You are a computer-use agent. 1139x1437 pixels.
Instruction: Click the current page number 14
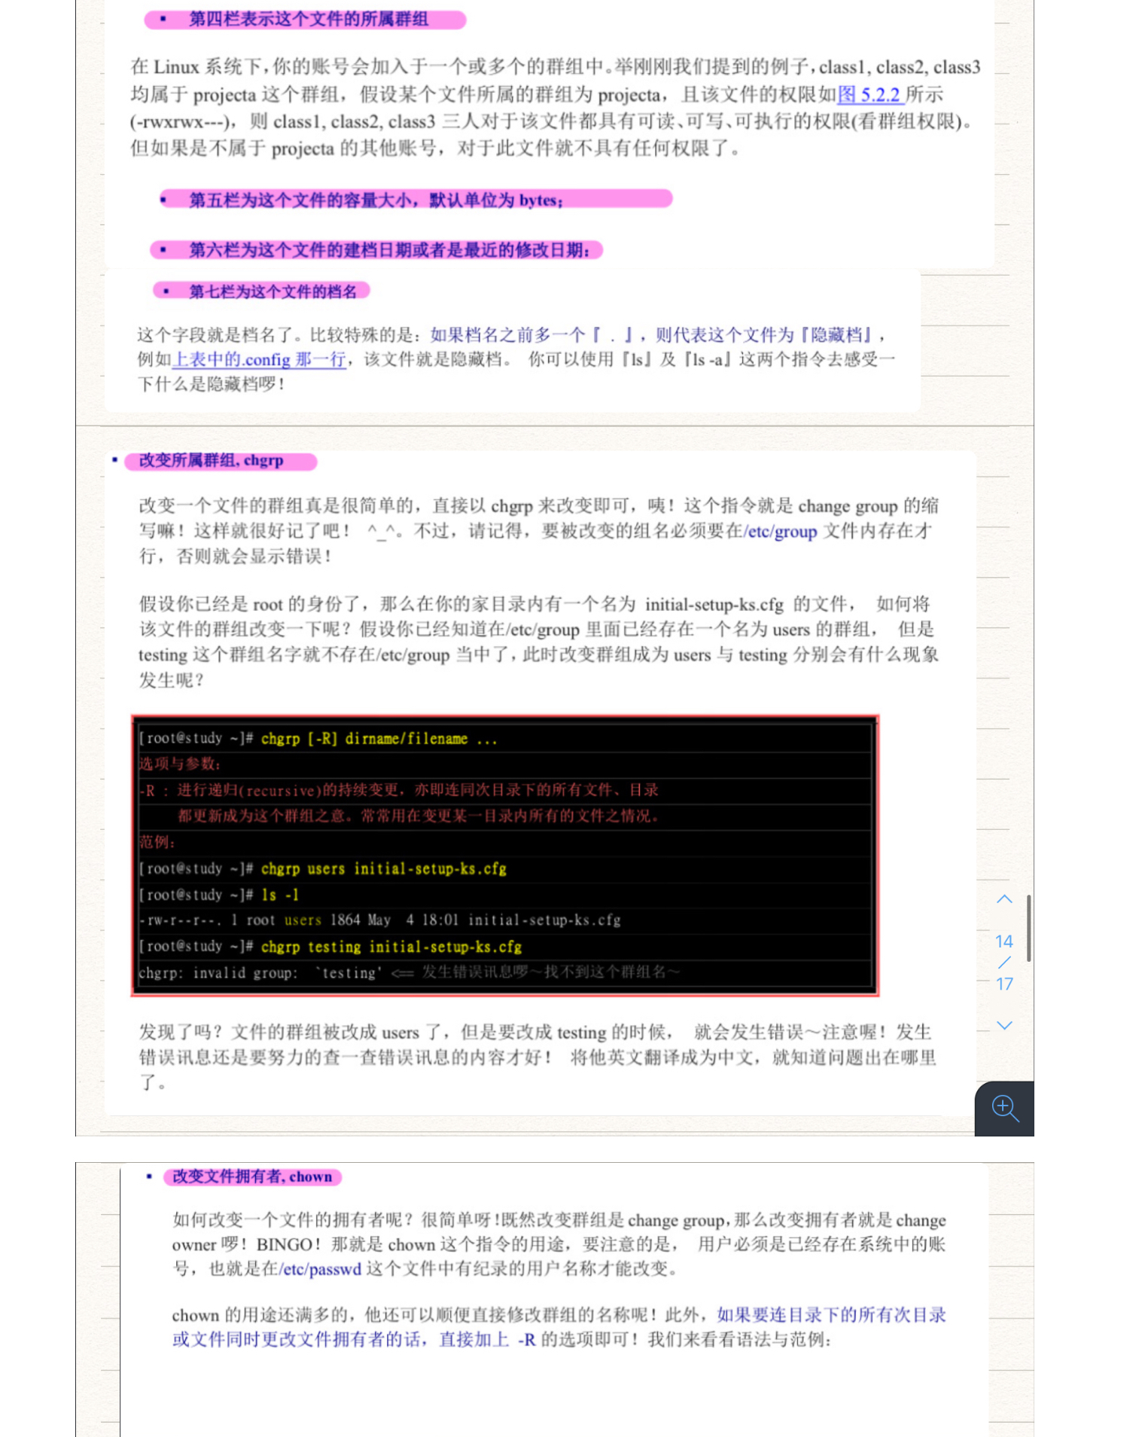[1004, 941]
